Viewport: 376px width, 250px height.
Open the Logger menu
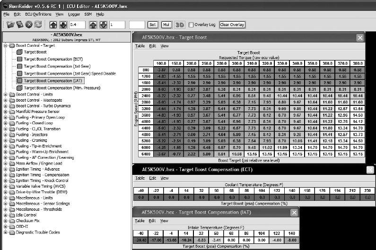click(74, 14)
